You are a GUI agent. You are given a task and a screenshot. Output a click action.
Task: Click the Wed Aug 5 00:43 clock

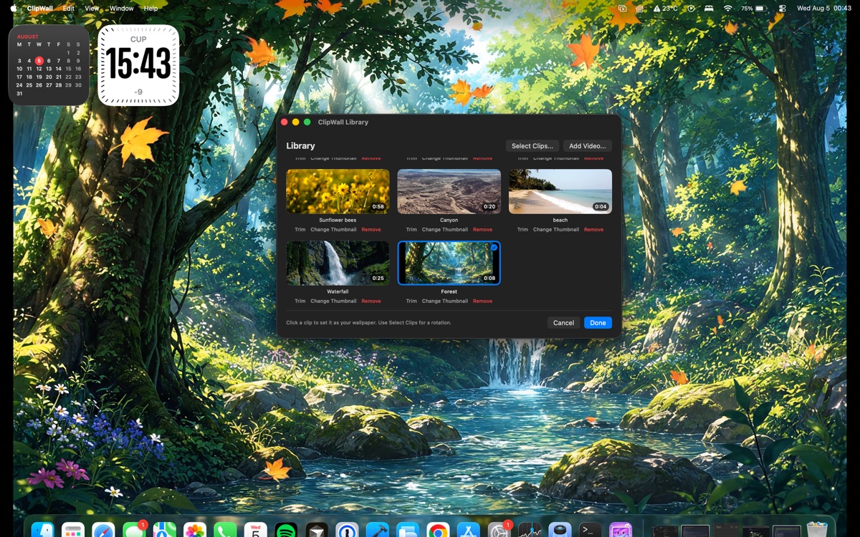(x=823, y=9)
